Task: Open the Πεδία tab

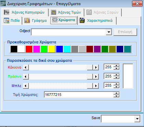Action: pyautogui.click(x=12, y=20)
